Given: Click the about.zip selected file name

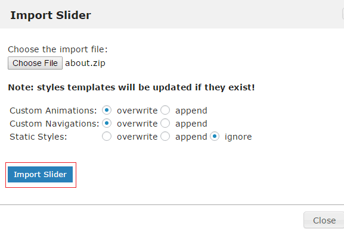Looking at the screenshot, I should (85, 63).
